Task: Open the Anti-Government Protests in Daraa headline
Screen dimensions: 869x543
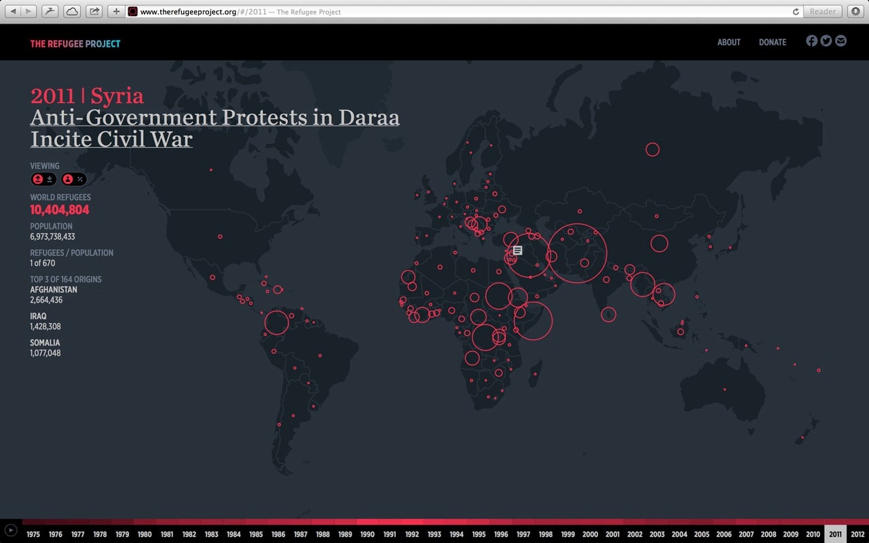Action: (215, 117)
